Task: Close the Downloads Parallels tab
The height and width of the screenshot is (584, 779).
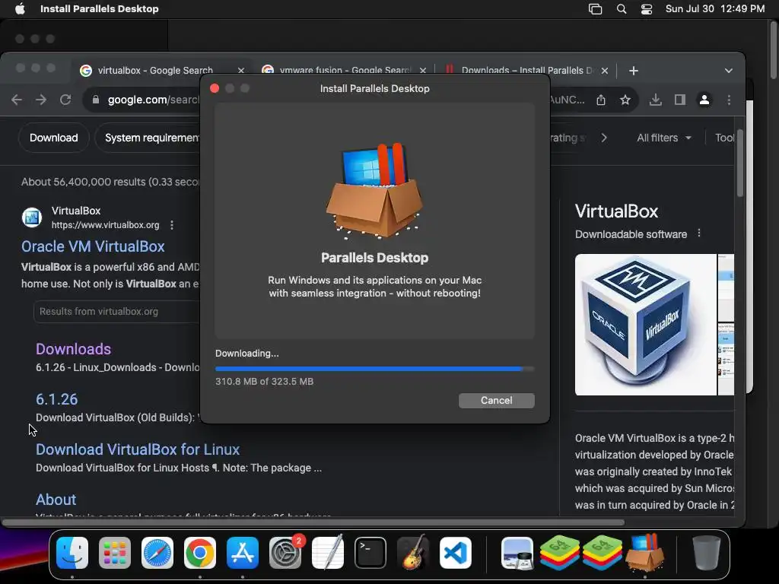Action: pos(605,71)
